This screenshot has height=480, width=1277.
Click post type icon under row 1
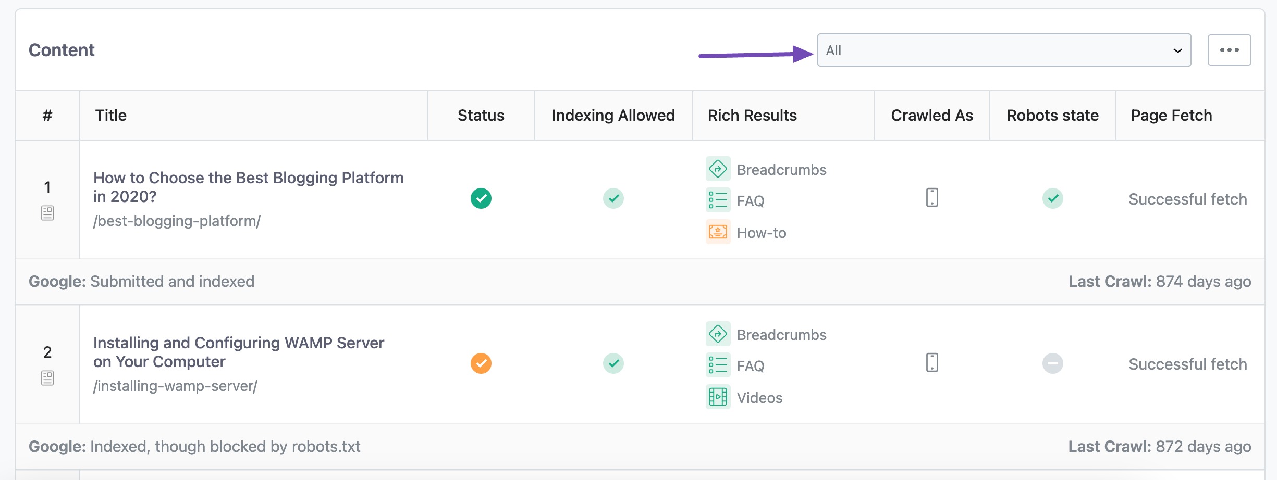coord(47,213)
